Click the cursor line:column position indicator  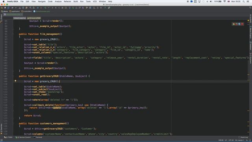(221, 140)
